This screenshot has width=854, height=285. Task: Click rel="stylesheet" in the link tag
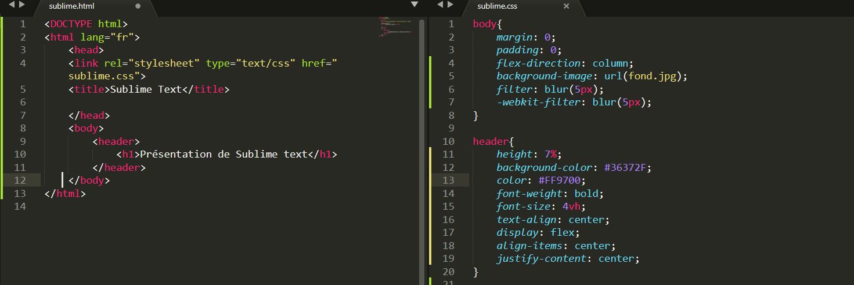(152, 63)
